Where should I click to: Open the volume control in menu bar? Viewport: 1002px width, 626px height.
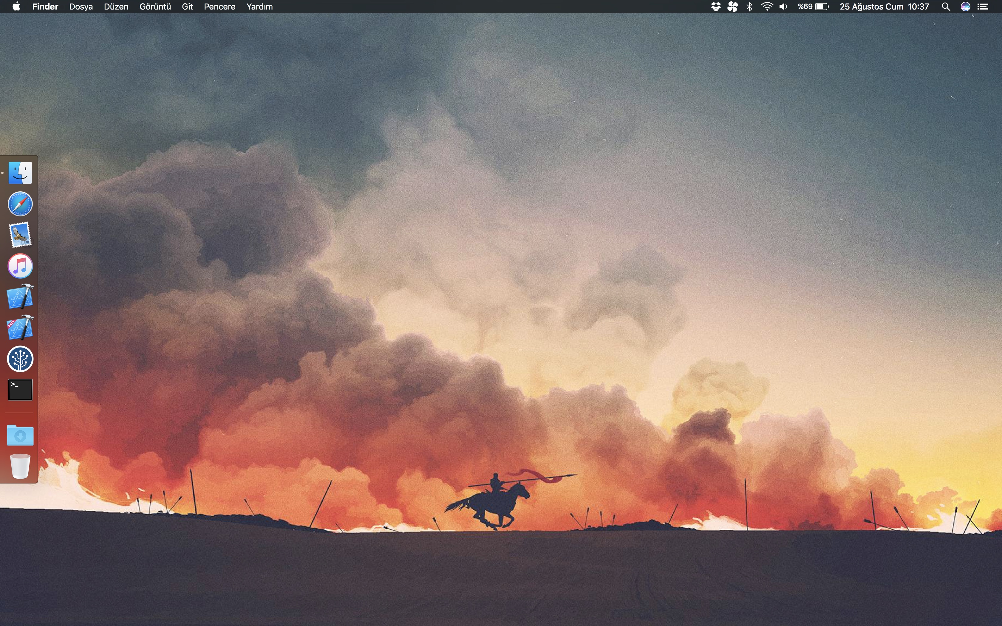tap(783, 7)
